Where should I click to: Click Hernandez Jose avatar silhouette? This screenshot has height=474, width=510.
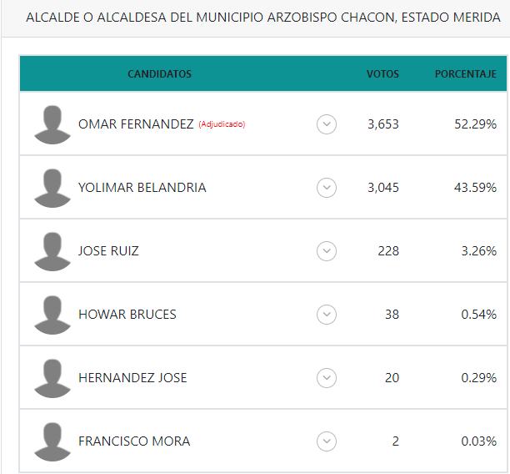(x=52, y=378)
